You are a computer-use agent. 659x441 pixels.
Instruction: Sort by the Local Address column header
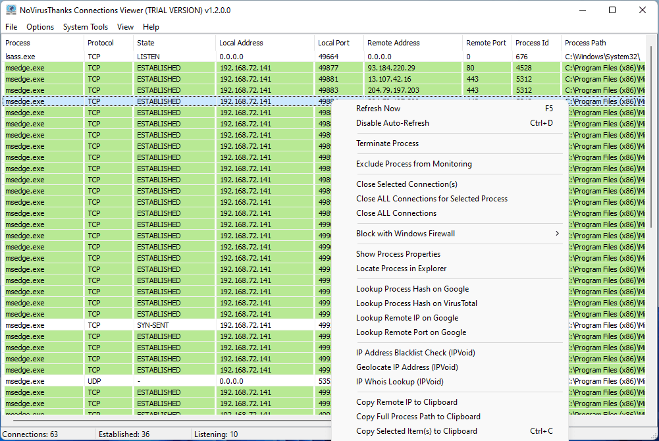[265, 43]
